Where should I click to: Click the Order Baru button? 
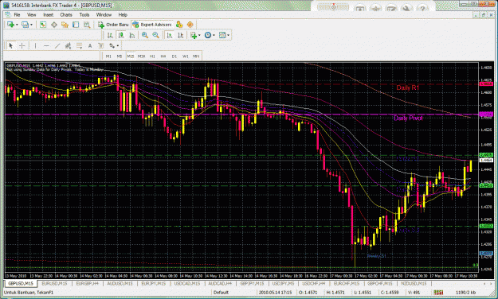(x=113, y=25)
